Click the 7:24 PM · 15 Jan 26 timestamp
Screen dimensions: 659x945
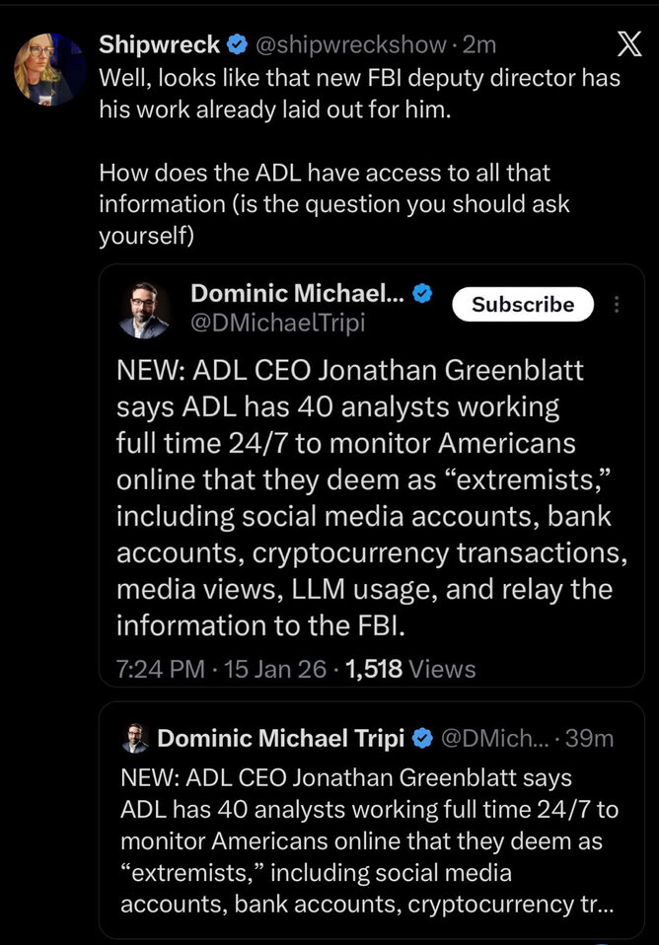coord(220,669)
